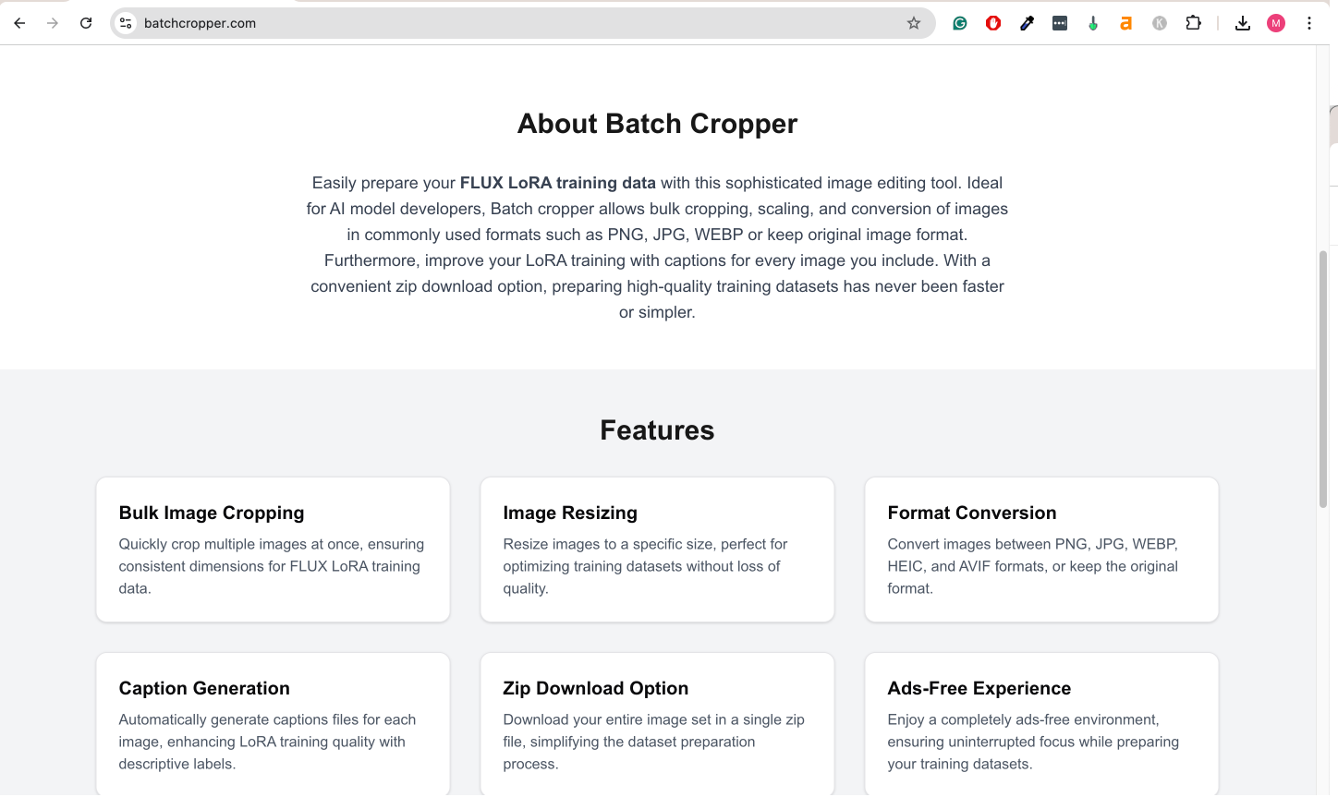The width and height of the screenshot is (1338, 797).
Task: Toggle the bookmark star for this page
Action: [x=914, y=23]
